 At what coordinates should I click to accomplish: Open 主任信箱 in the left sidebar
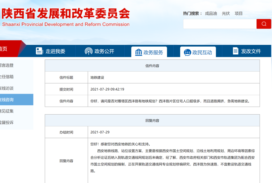click(7, 77)
